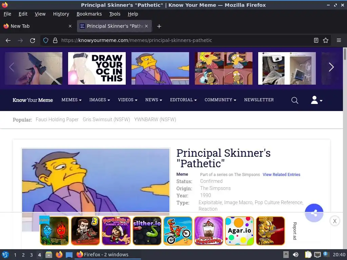Reload the current page
Viewport: 347px width, 260px height.
pyautogui.click(x=33, y=41)
